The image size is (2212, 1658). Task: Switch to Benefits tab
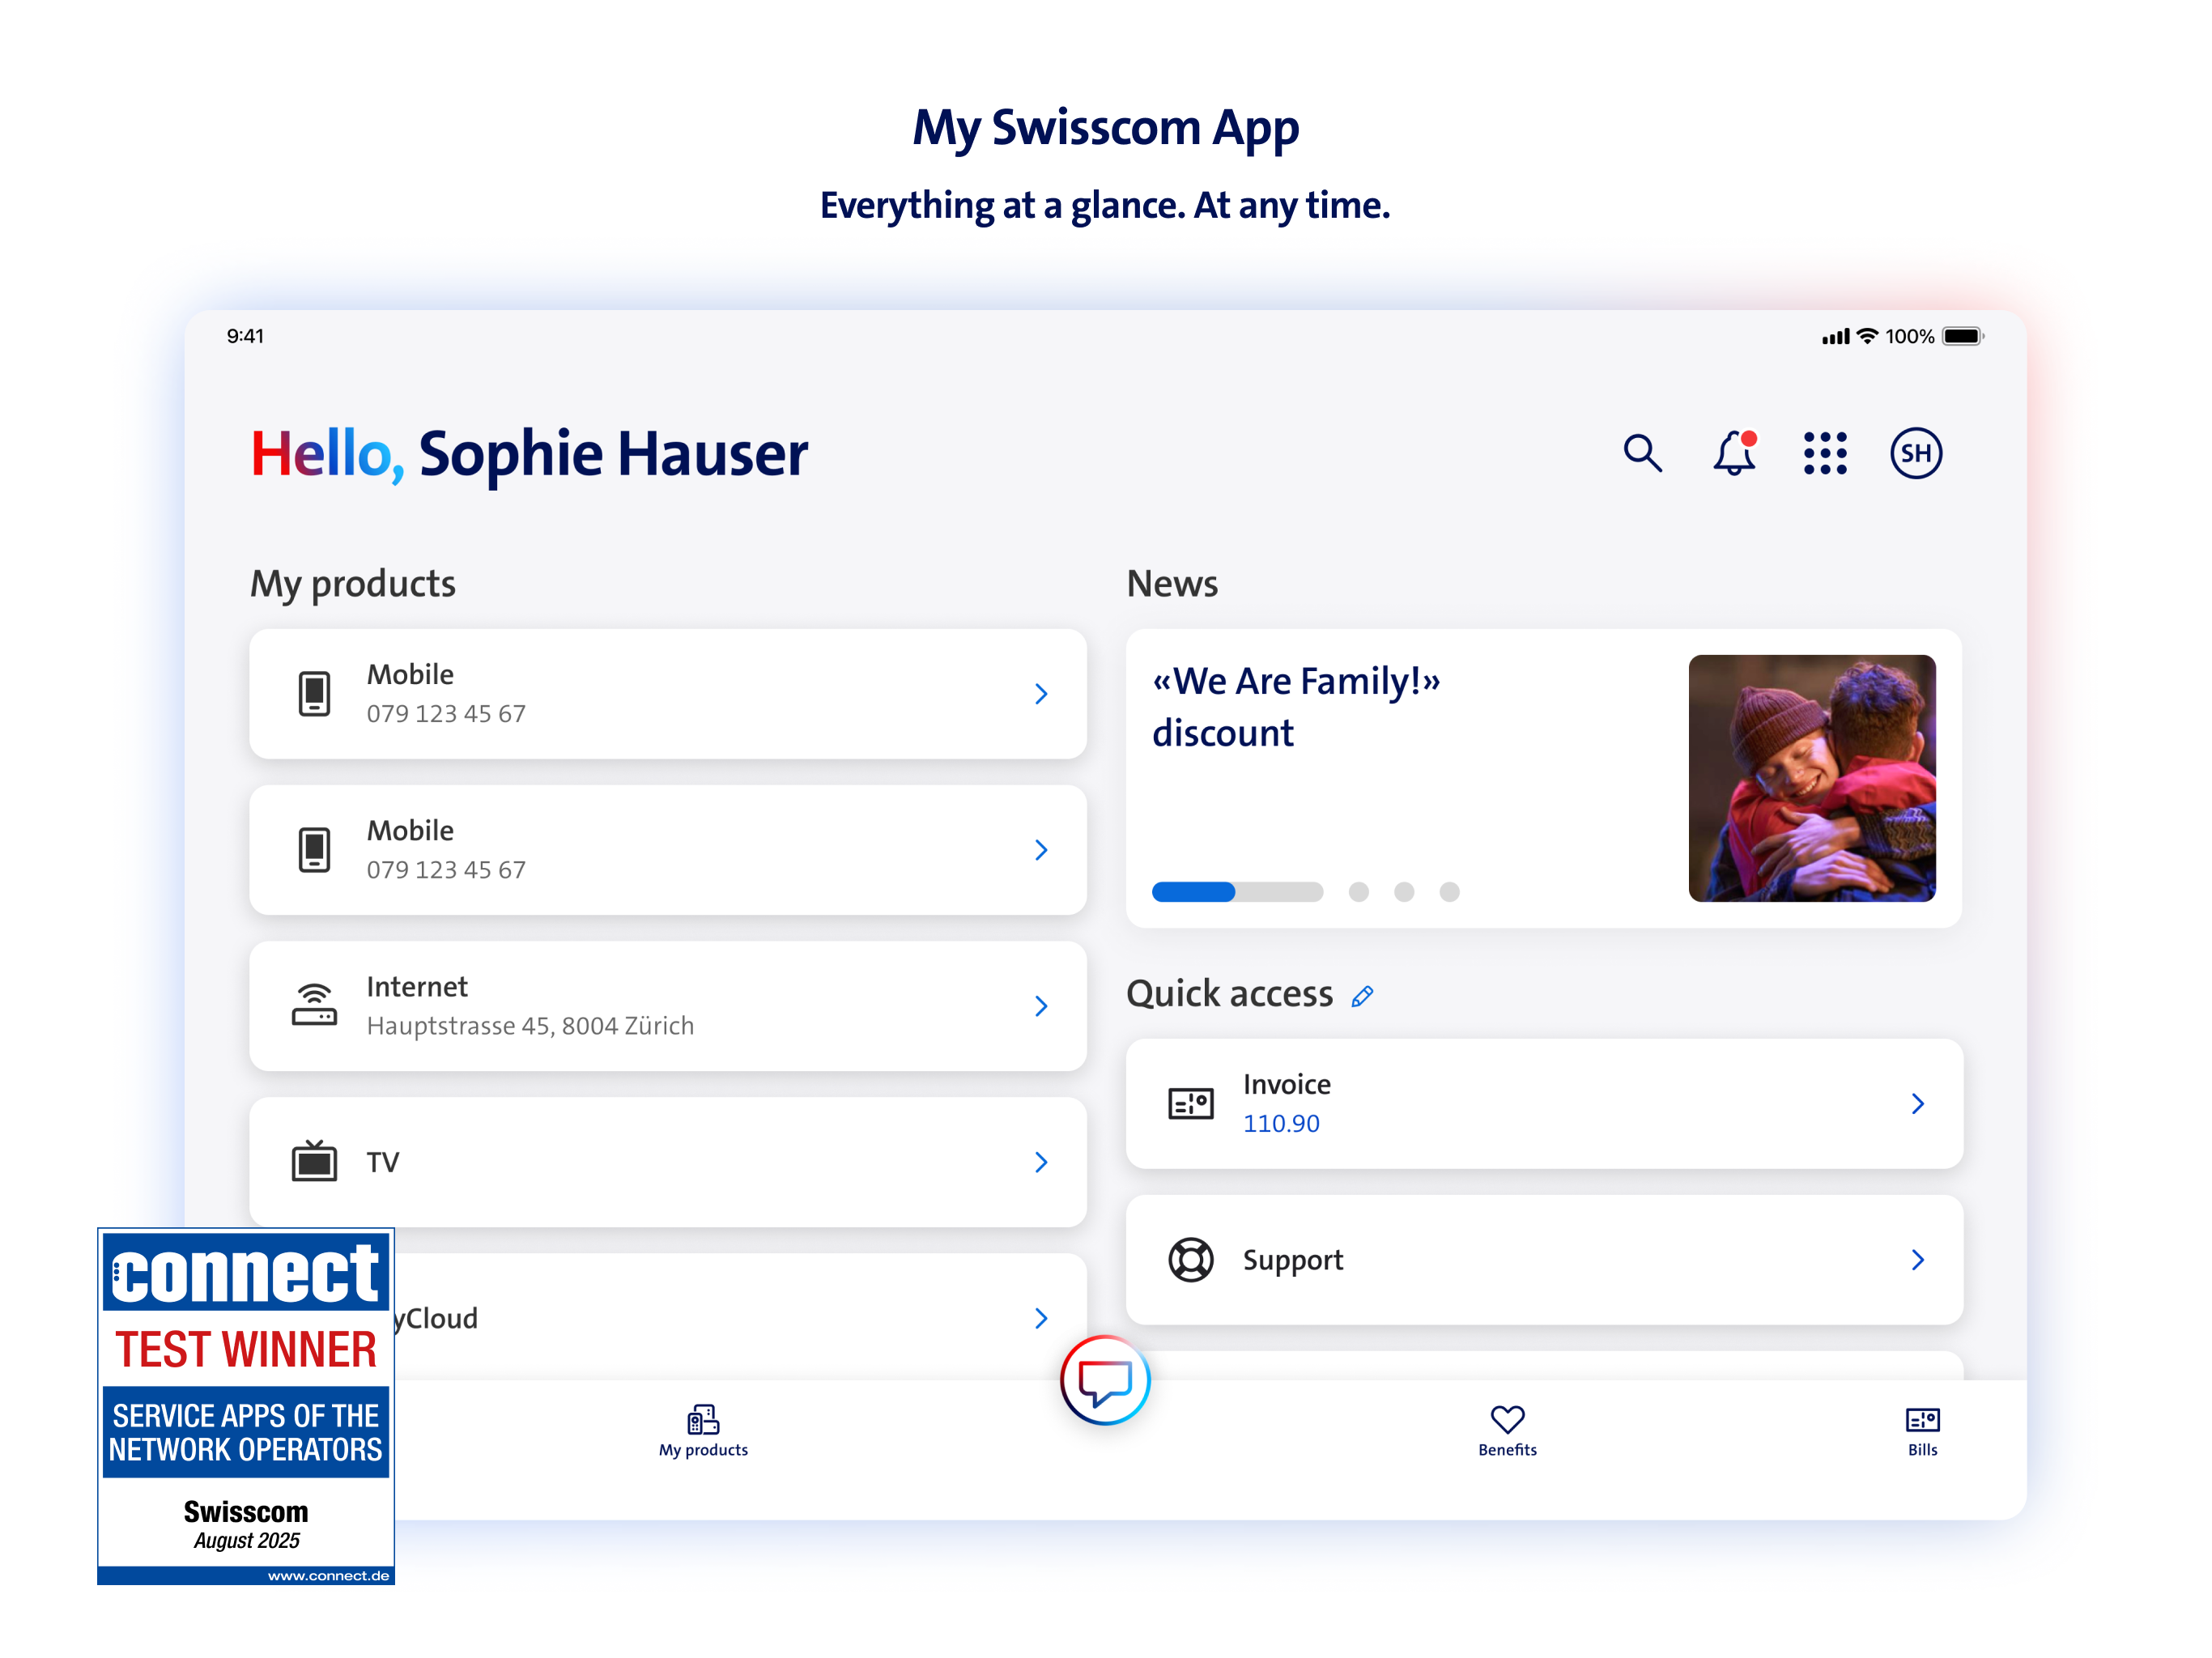(x=1507, y=1431)
